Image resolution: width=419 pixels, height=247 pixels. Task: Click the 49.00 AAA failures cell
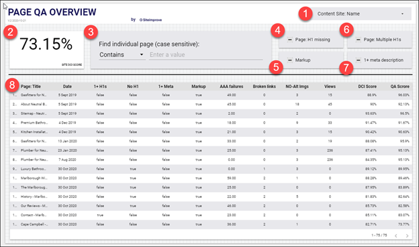(x=232, y=95)
